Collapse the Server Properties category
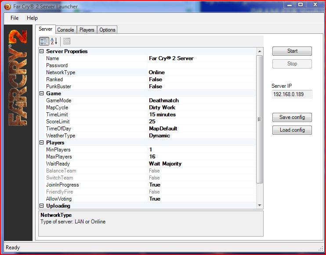 point(42,51)
